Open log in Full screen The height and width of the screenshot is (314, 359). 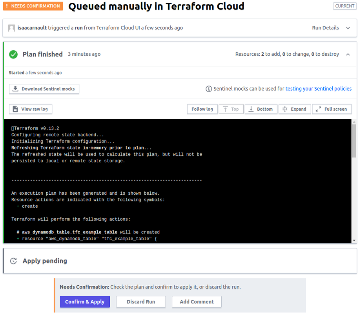pyautogui.click(x=332, y=109)
